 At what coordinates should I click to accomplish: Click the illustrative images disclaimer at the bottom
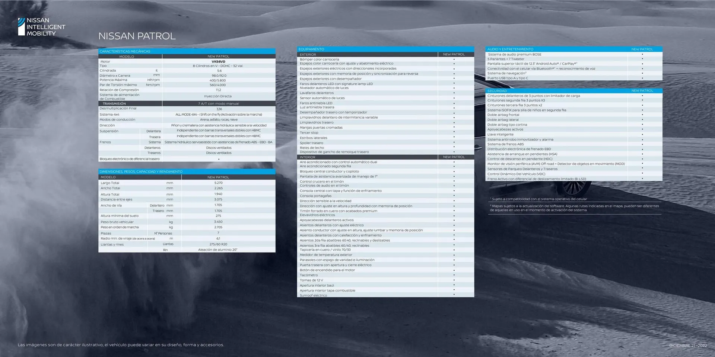(121, 345)
